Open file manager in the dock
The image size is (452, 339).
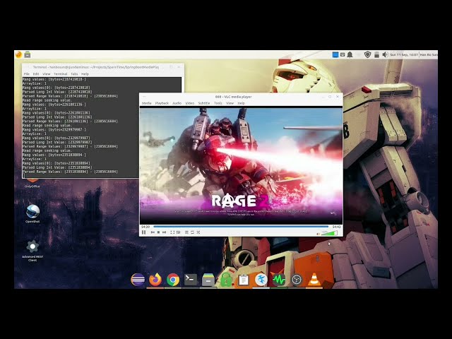pos(208,280)
